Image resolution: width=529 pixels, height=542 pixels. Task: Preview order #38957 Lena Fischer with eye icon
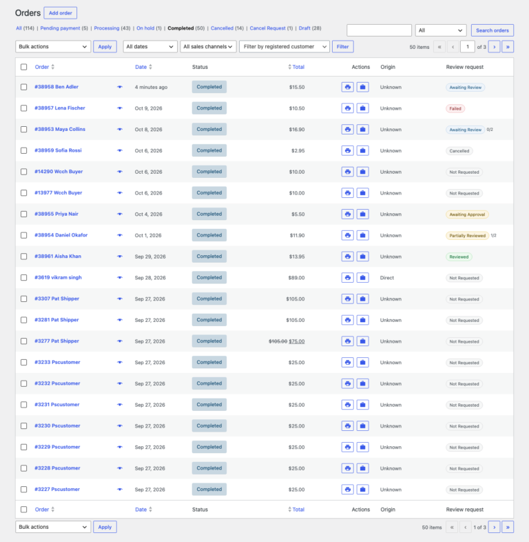tap(119, 108)
